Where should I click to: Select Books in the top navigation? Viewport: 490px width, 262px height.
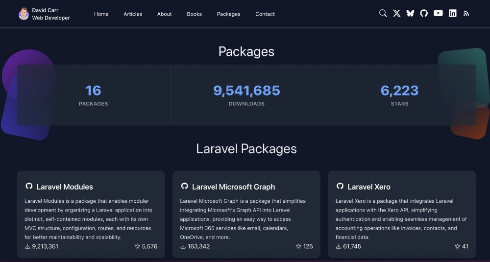[195, 14]
